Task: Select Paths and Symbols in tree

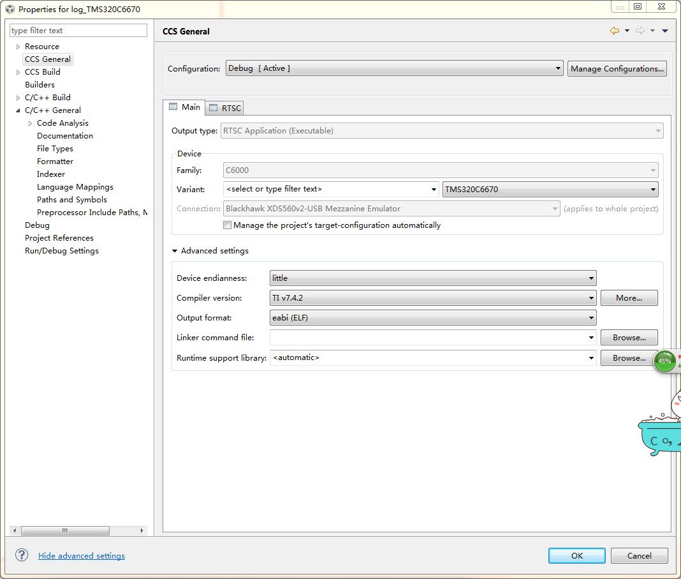Action: 71,200
